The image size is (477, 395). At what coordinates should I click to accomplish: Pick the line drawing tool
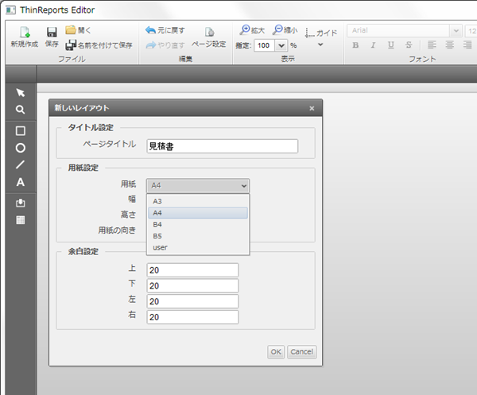(21, 165)
